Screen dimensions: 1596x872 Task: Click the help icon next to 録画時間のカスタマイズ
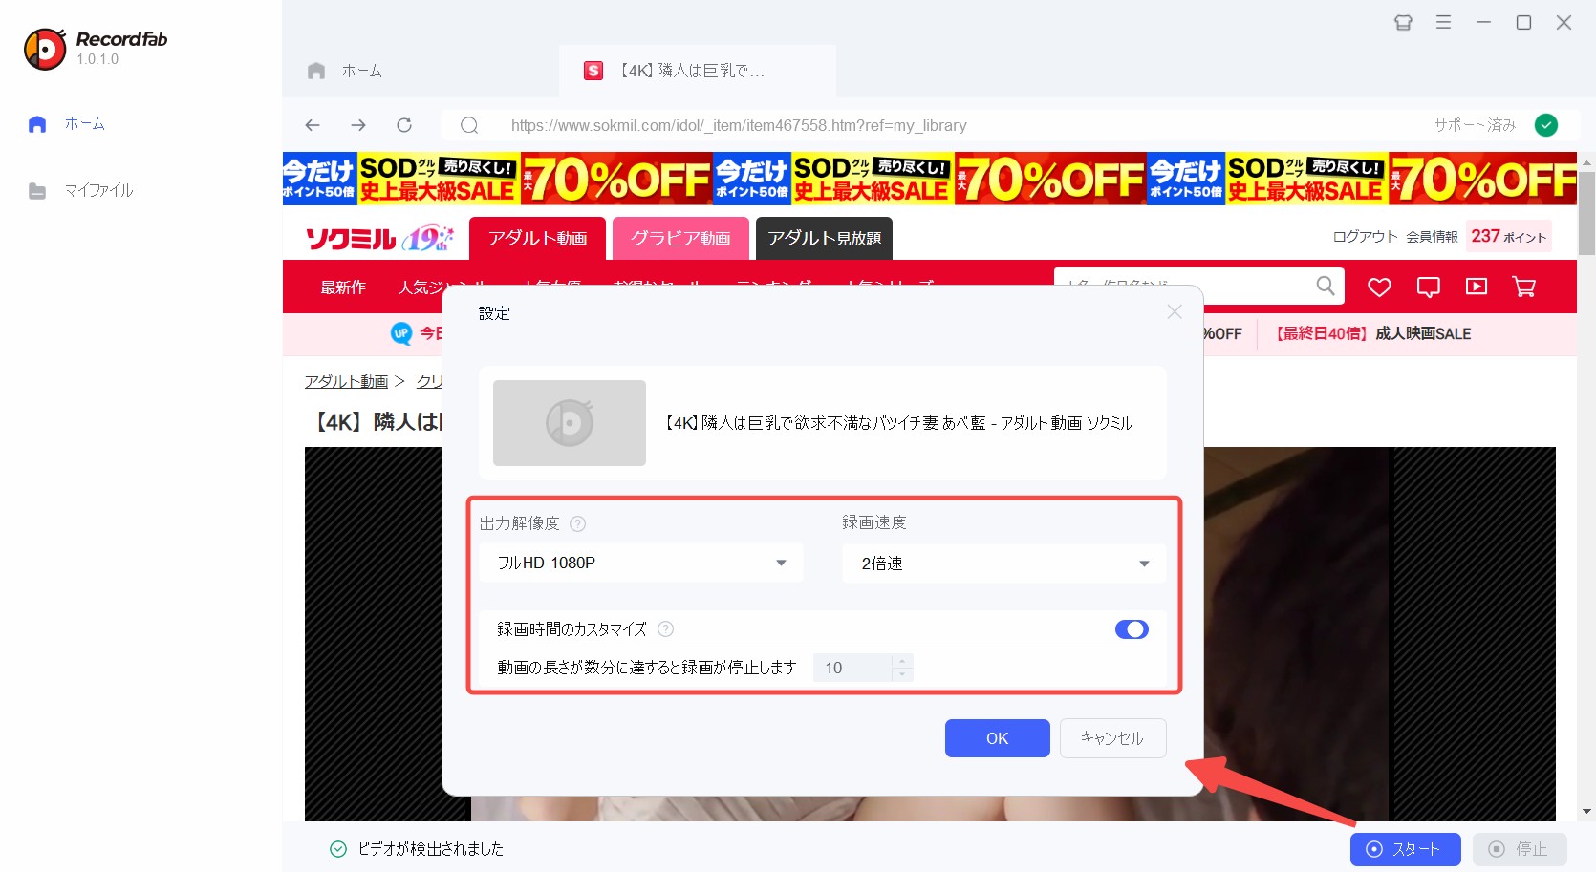pyautogui.click(x=666, y=629)
